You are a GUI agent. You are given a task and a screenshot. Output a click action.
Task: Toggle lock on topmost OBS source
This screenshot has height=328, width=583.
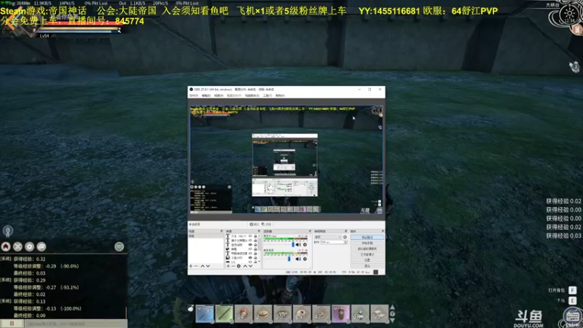pos(256,236)
